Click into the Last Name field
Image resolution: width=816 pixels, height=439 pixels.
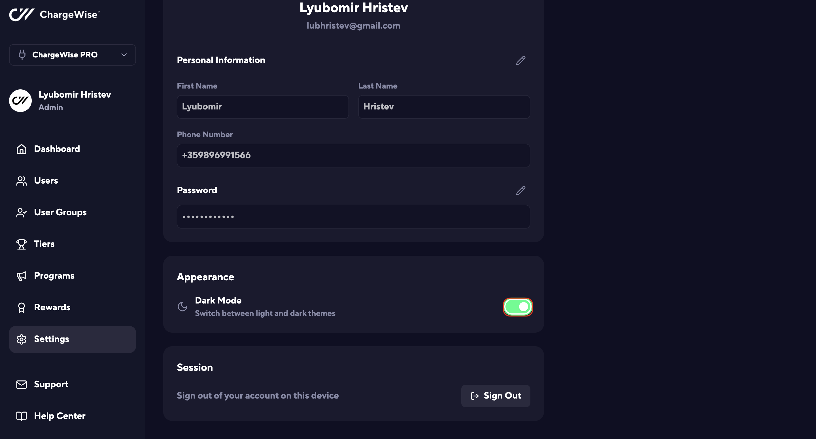(x=444, y=107)
